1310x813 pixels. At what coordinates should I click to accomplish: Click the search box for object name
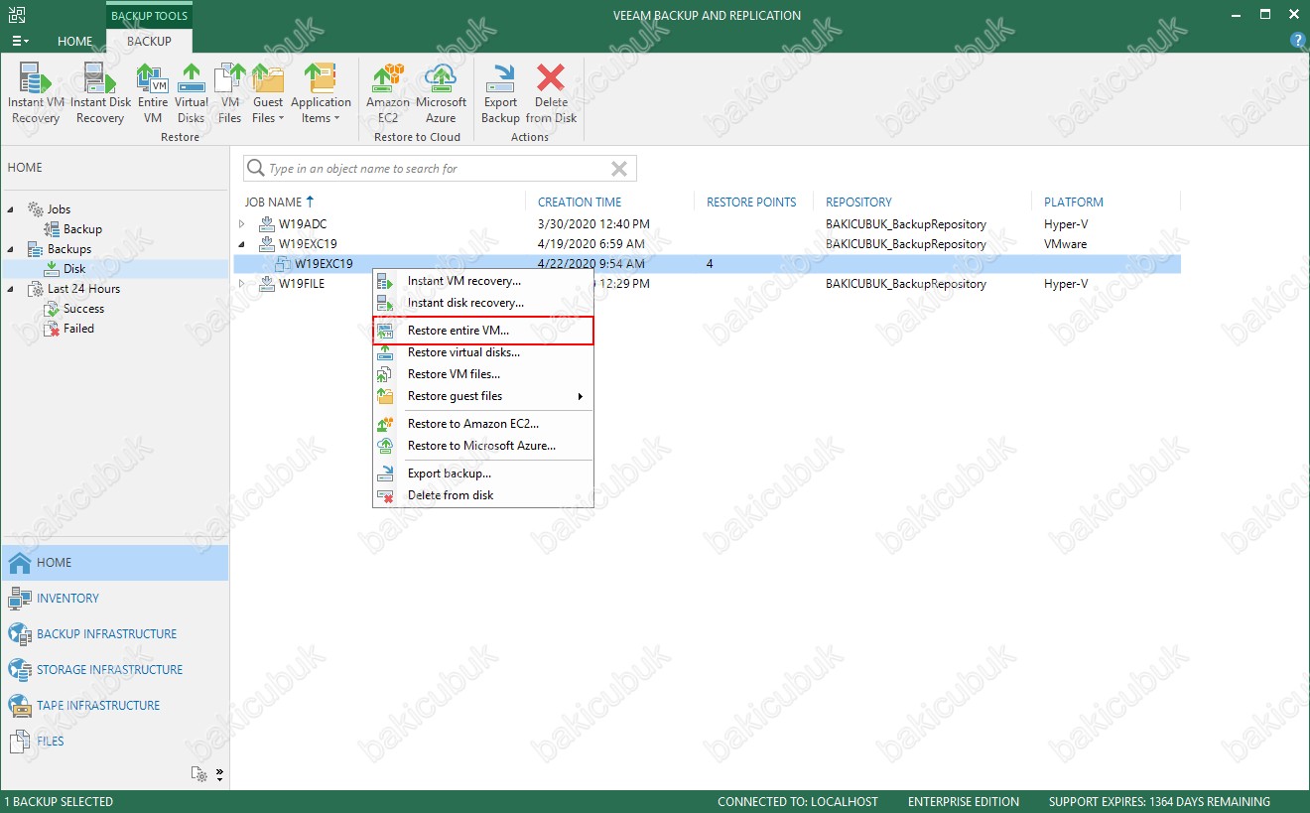(440, 169)
